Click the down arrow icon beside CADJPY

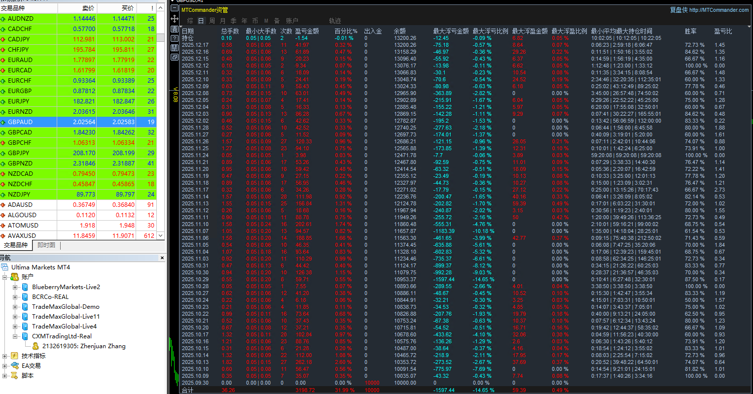click(x=3, y=39)
